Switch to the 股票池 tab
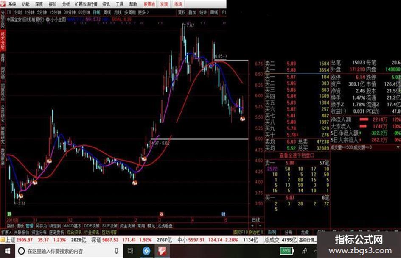This screenshot has width=401, height=258. pos(149,4)
